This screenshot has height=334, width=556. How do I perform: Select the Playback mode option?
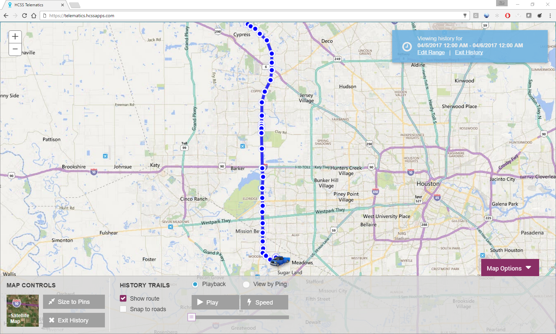click(195, 284)
